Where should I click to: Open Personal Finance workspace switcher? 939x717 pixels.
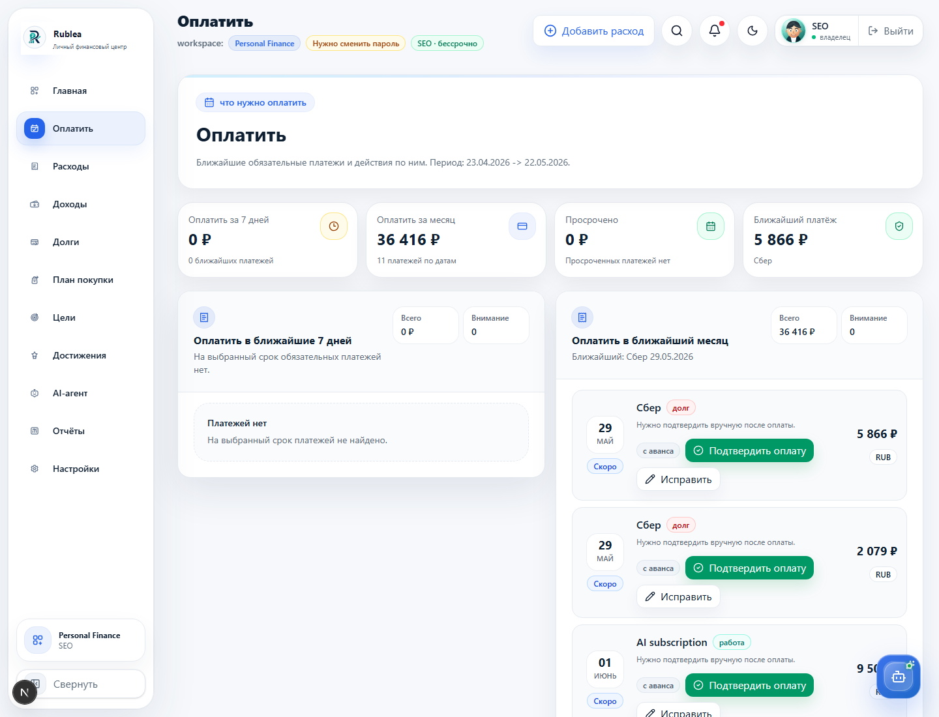(81, 640)
